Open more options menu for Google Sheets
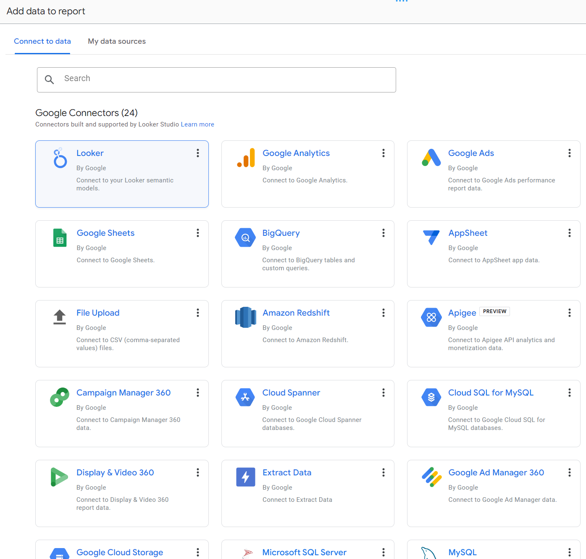The height and width of the screenshot is (559, 586). 198,233
